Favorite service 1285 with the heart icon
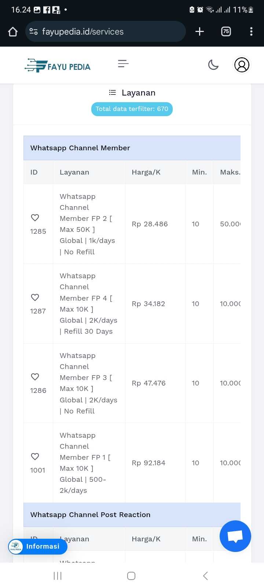This screenshot has width=264, height=588. [35, 218]
